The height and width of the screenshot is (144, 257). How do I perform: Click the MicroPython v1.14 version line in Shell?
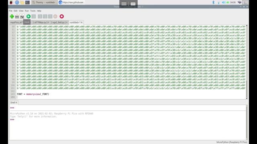click(52, 114)
